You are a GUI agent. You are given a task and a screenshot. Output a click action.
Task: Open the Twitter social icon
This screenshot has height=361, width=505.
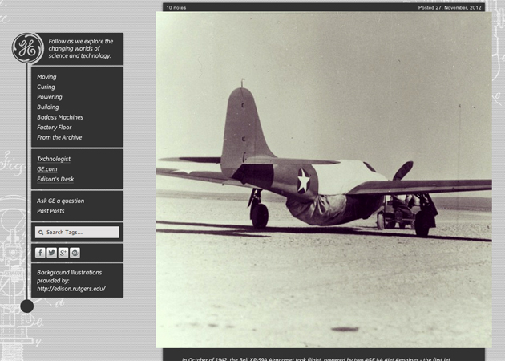click(51, 253)
